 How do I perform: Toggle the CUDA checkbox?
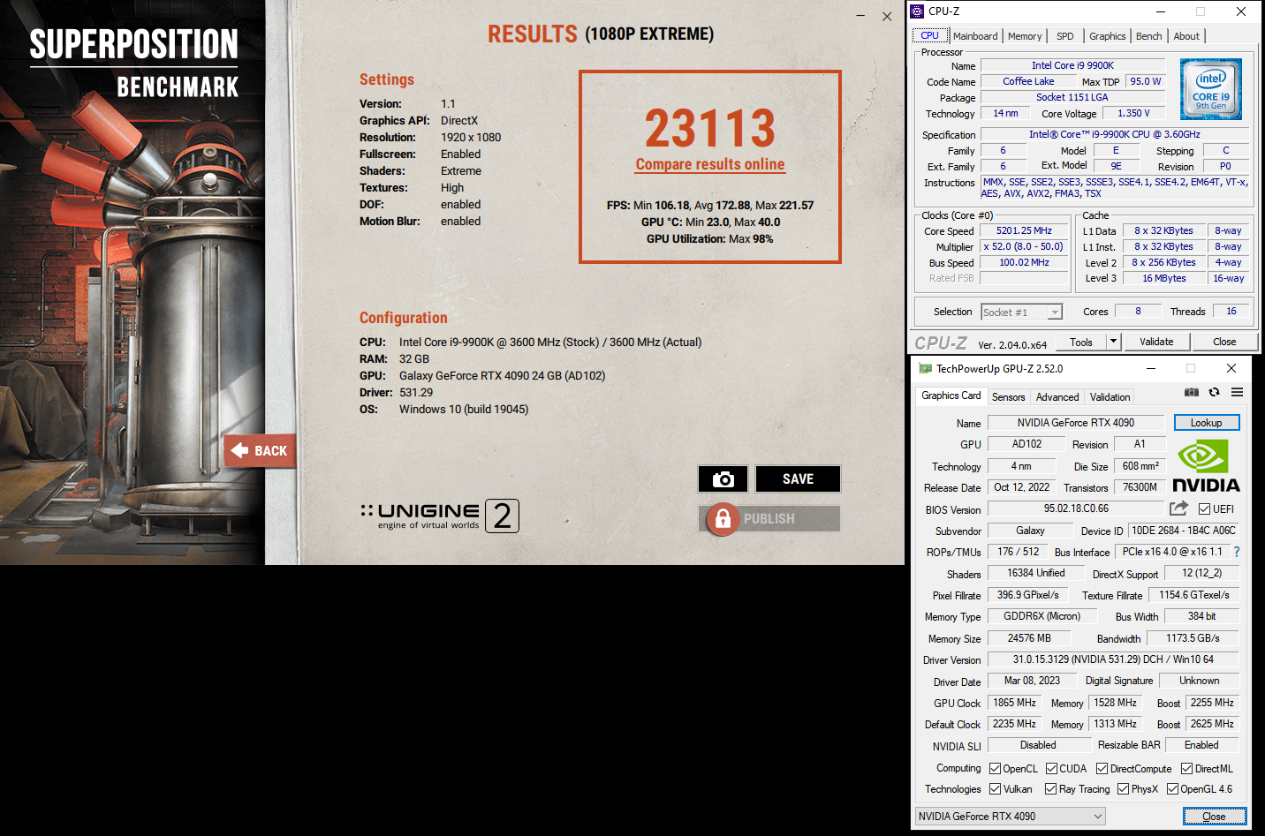tap(1051, 769)
